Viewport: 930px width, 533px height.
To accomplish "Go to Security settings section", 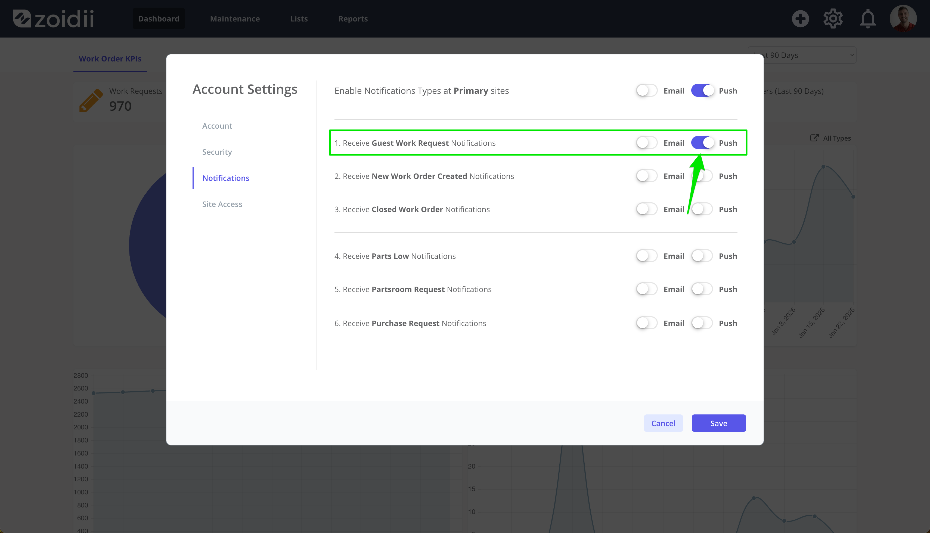I will point(217,152).
